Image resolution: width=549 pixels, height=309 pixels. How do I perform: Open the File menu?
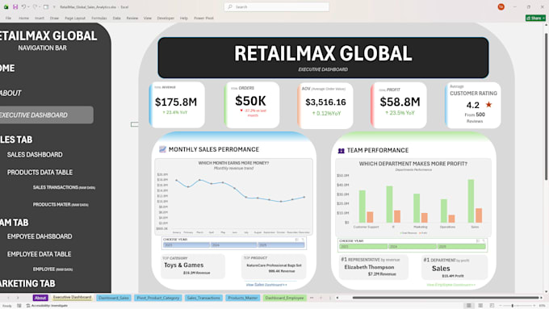8,19
